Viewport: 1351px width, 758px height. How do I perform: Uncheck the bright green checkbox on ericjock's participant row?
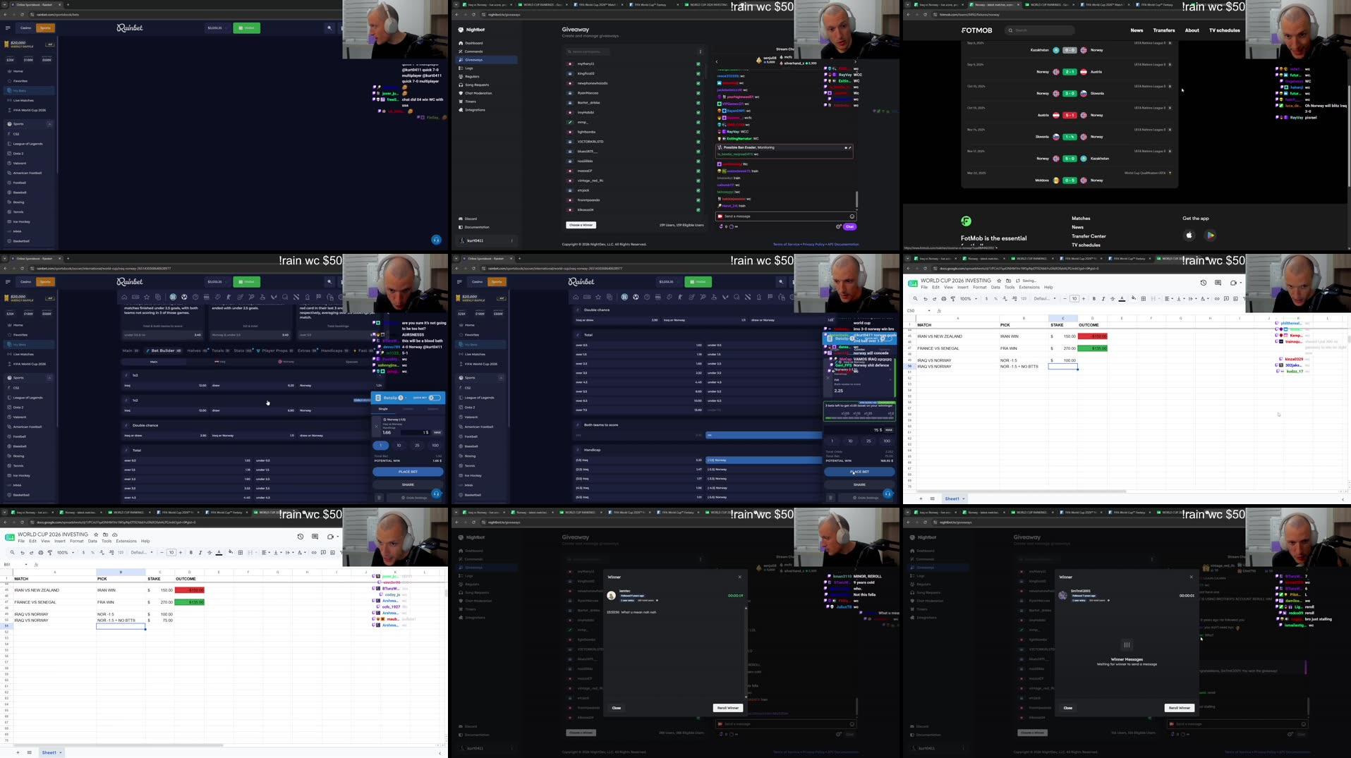(x=698, y=190)
